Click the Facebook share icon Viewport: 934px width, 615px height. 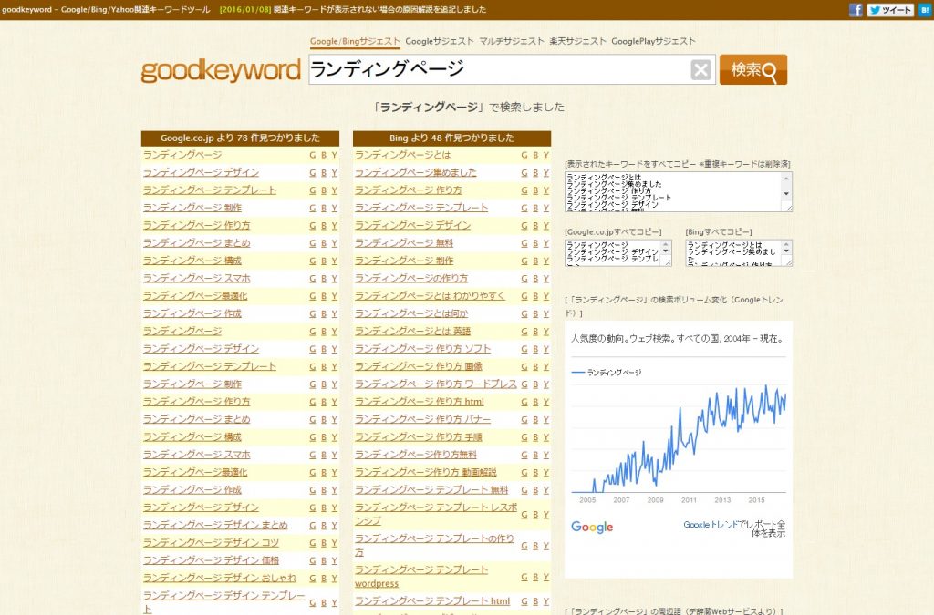pyautogui.click(x=857, y=10)
